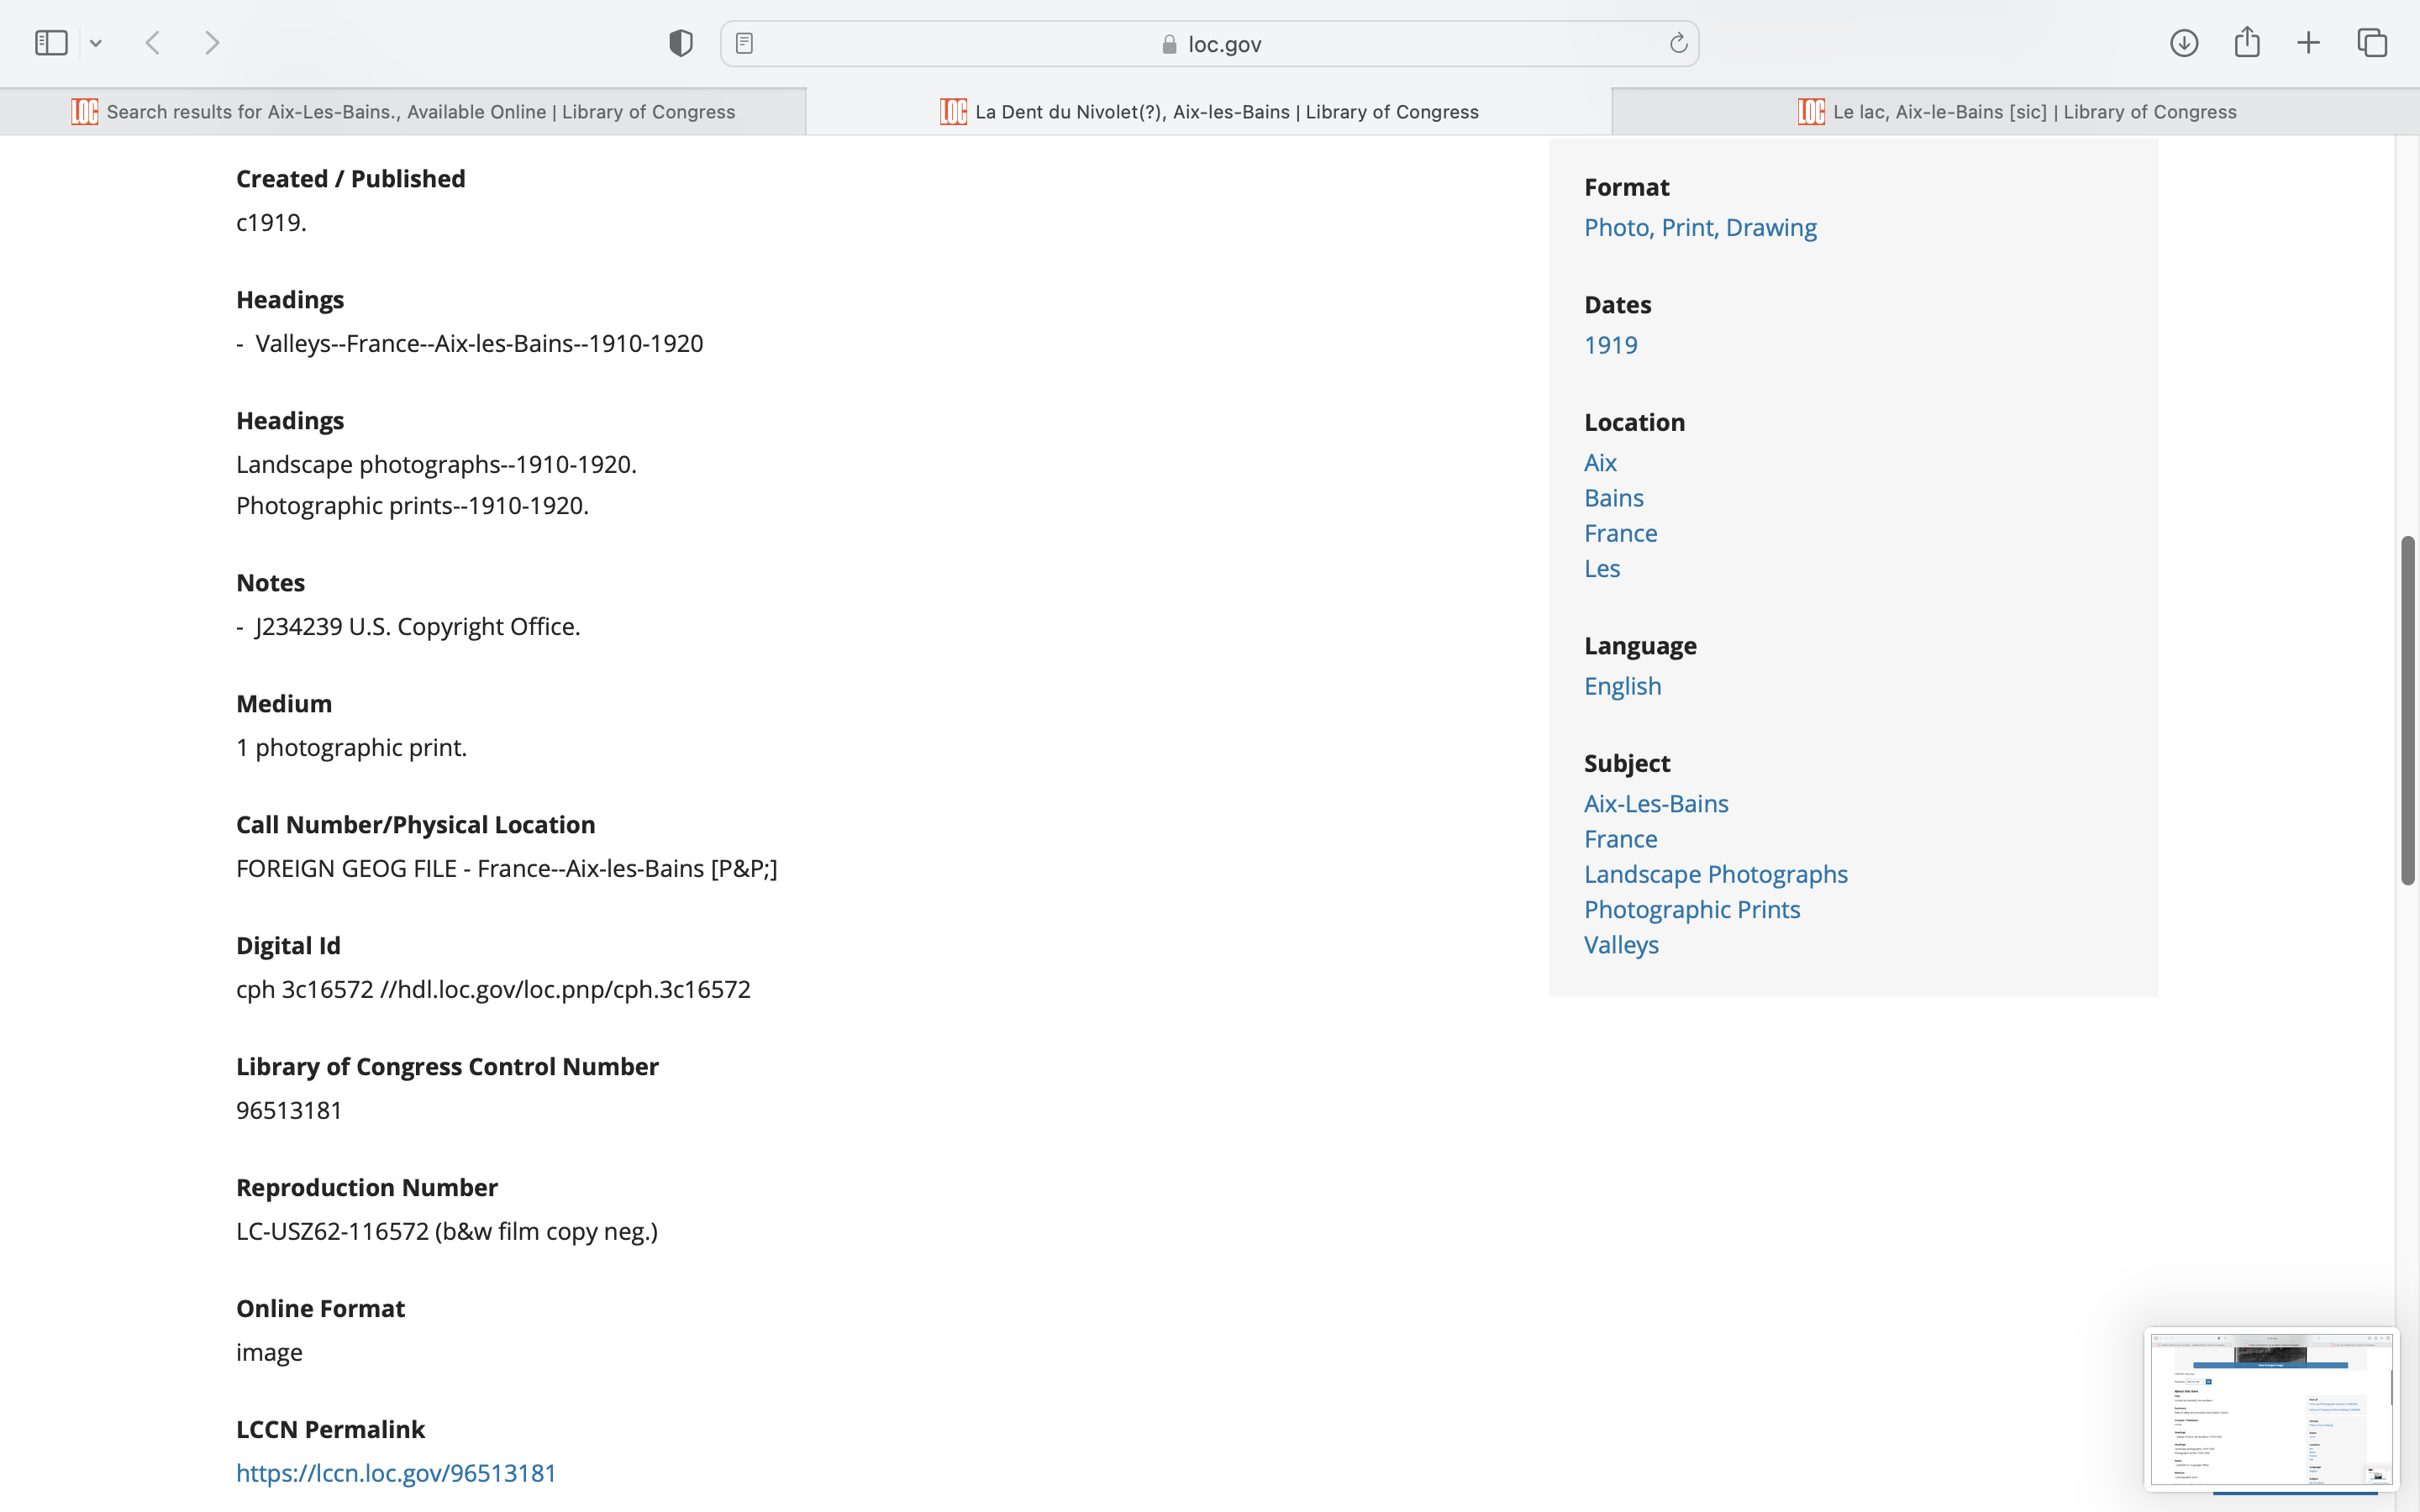Open the LCCN permalink 96513181
The width and height of the screenshot is (2420, 1512).
click(396, 1473)
